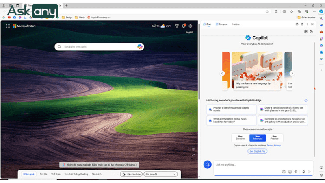Open the Copilot plugins grid icon
Image resolution: width=325 pixels, height=183 pixels.
(306, 32)
